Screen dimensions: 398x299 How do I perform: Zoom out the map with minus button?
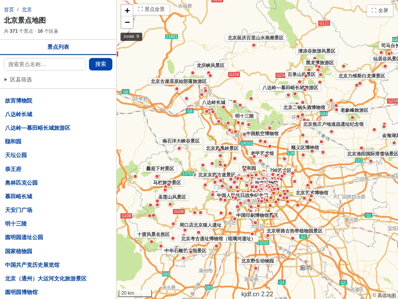coord(127,22)
